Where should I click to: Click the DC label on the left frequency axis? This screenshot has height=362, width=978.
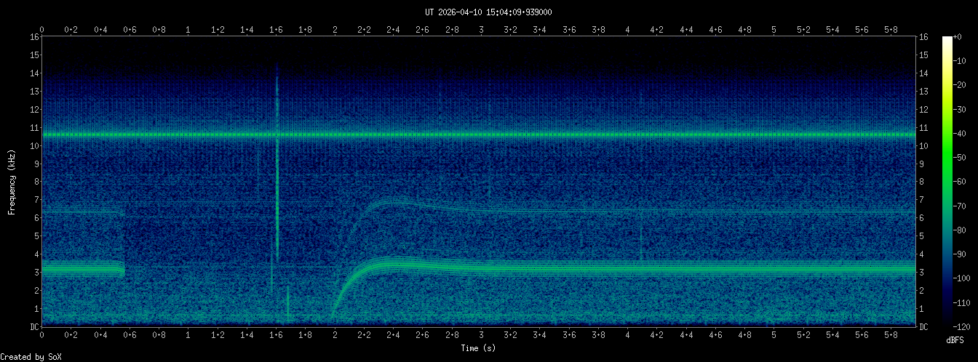pyautogui.click(x=34, y=327)
